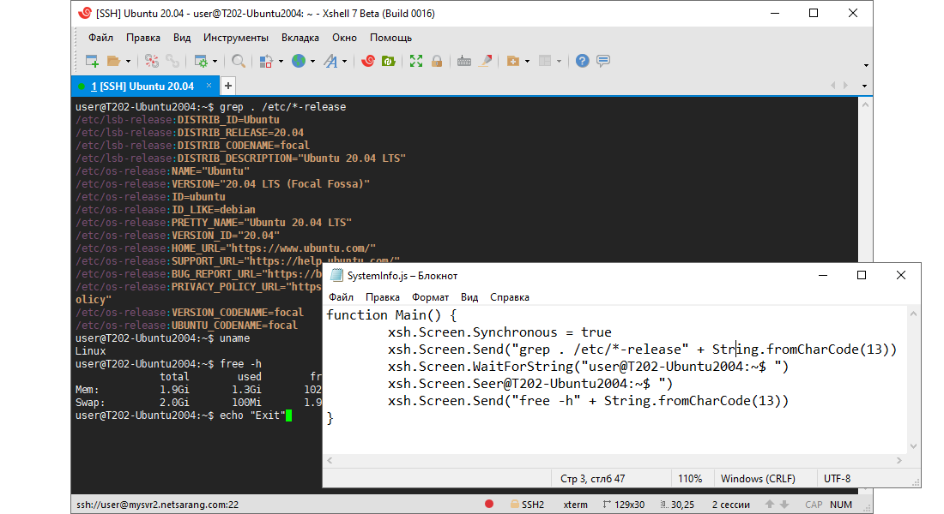Open the Файл menu in Notepad
This screenshot has width=944, height=514.
click(341, 297)
